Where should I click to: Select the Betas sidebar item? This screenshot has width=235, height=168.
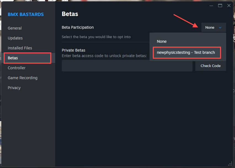click(x=27, y=58)
